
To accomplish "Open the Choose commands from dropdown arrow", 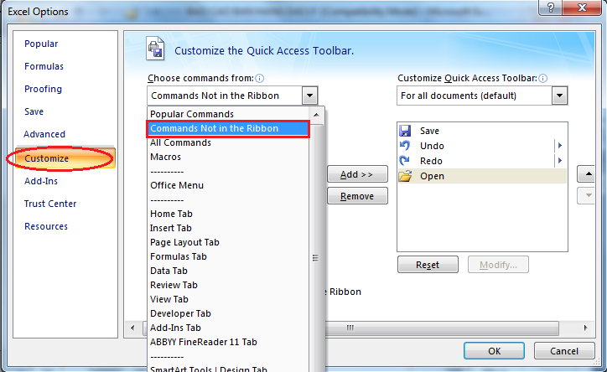I will click(x=309, y=96).
